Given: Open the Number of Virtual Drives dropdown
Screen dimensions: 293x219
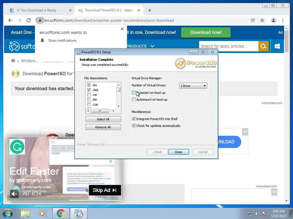Looking at the screenshot, I should tap(193, 86).
